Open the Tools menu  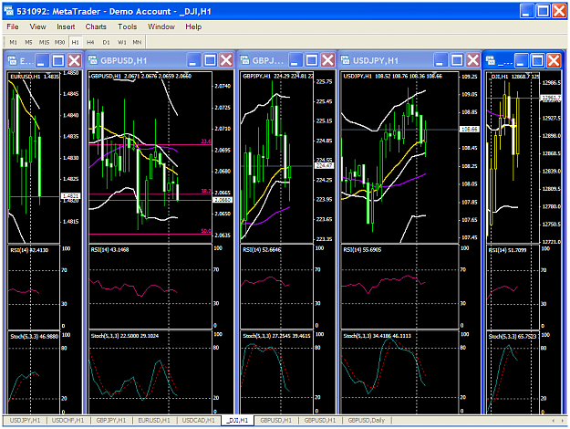(128, 26)
